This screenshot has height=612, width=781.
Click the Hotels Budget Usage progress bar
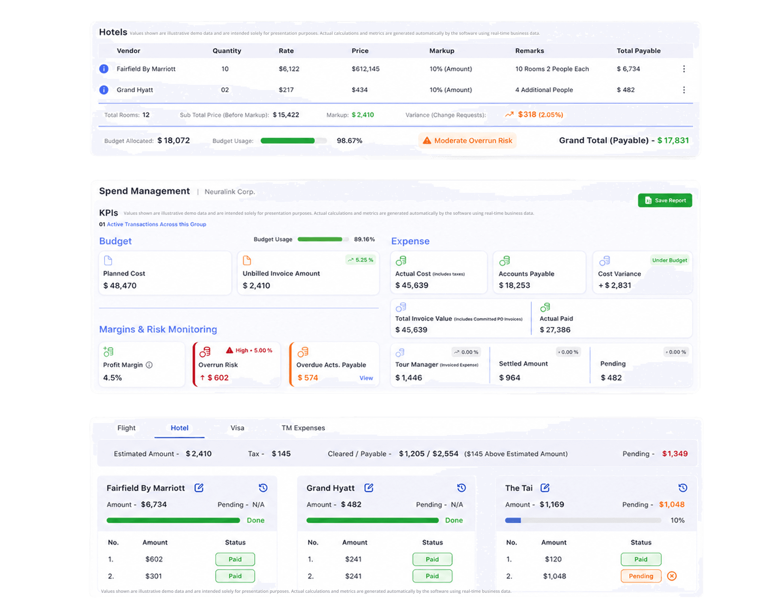[293, 141]
